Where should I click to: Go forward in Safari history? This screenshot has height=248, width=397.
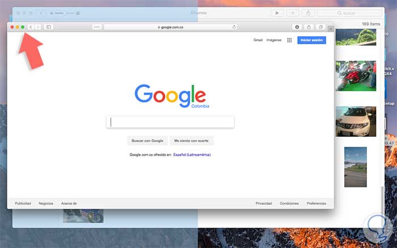(38, 27)
